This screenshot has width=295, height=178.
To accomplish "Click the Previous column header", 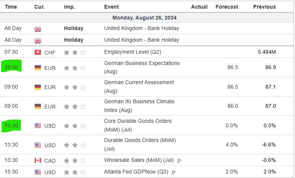I will coord(264,7).
